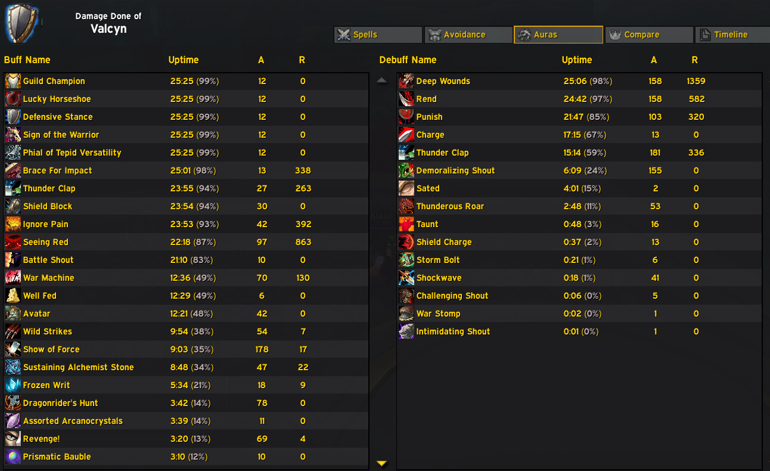This screenshot has height=471, width=770.
Task: Switch to the Timeline tab
Action: tap(732, 35)
